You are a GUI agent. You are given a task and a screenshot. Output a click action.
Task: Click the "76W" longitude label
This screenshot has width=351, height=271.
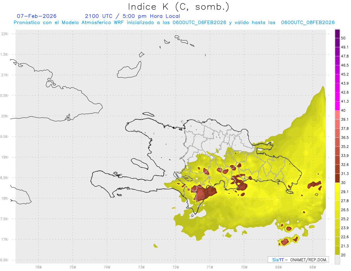[38, 267]
